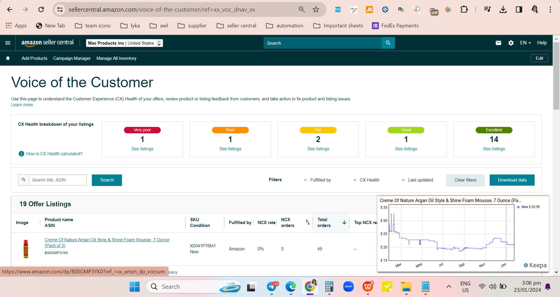The width and height of the screenshot is (560, 297).
Task: Open the orange JS extension icon
Action: 369,10
